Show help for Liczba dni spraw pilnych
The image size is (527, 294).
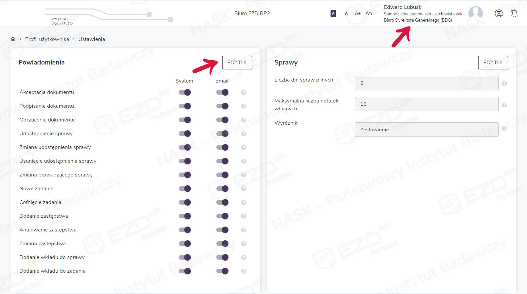click(x=504, y=83)
